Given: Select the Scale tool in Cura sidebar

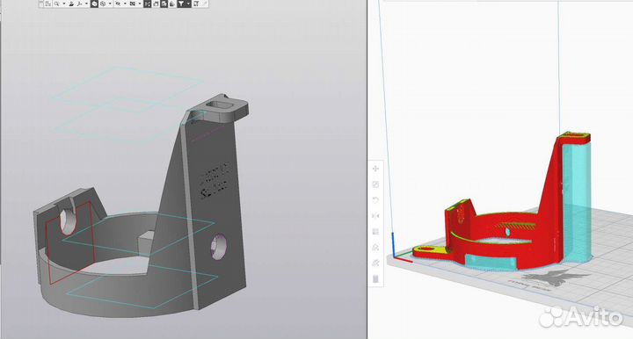Looking at the screenshot, I should pyautogui.click(x=375, y=184).
